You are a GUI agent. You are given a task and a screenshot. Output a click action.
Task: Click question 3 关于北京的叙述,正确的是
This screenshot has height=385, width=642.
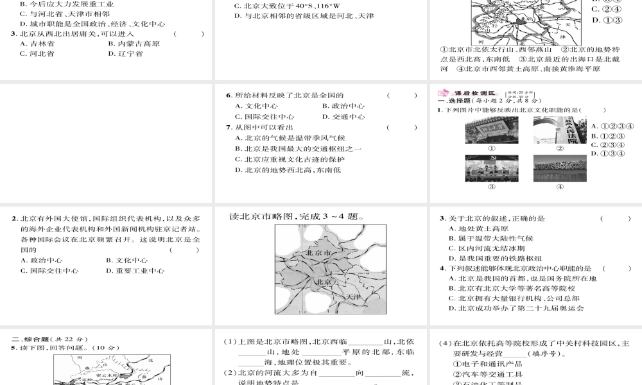(x=492, y=218)
